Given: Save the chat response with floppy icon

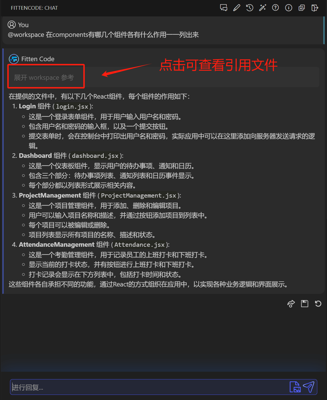Looking at the screenshot, I should coord(305,304).
